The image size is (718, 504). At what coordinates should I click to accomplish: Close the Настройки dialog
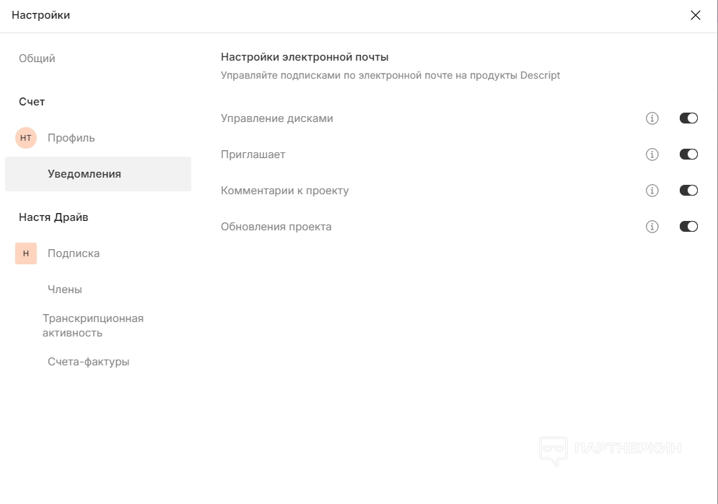click(696, 15)
